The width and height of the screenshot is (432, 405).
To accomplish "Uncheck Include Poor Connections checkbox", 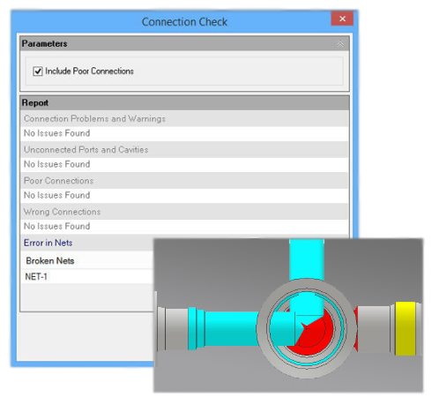I will [38, 71].
